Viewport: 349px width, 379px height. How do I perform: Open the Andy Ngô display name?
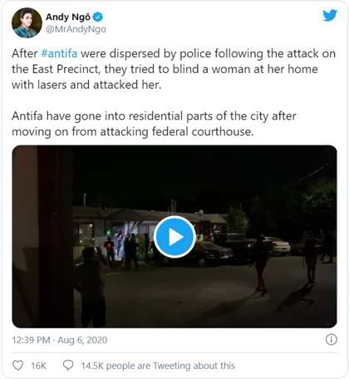pos(68,17)
